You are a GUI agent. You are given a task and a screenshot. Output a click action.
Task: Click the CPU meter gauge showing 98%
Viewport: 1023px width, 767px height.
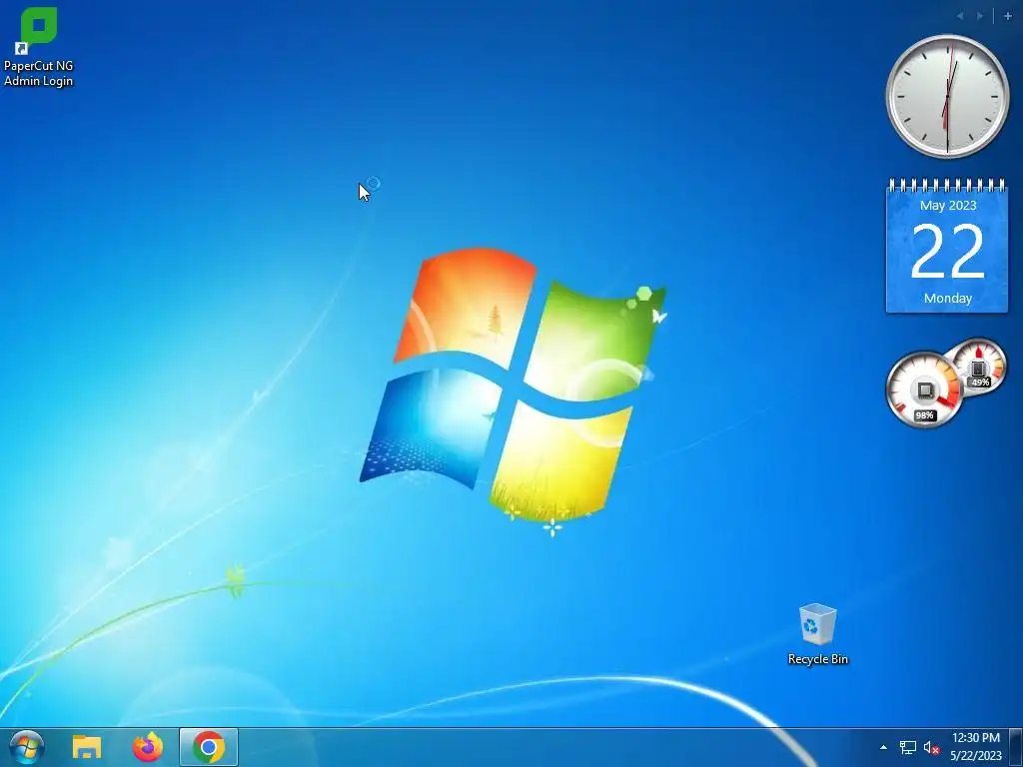[923, 390]
